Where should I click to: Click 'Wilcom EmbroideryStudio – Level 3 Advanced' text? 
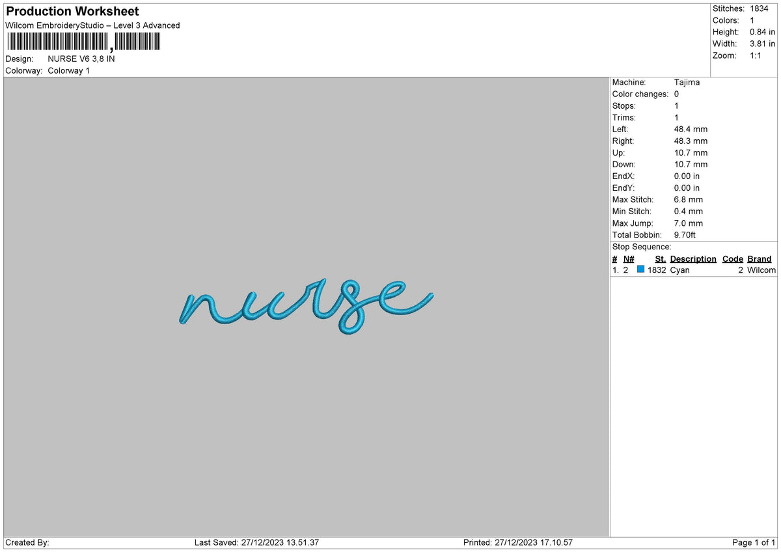92,25
